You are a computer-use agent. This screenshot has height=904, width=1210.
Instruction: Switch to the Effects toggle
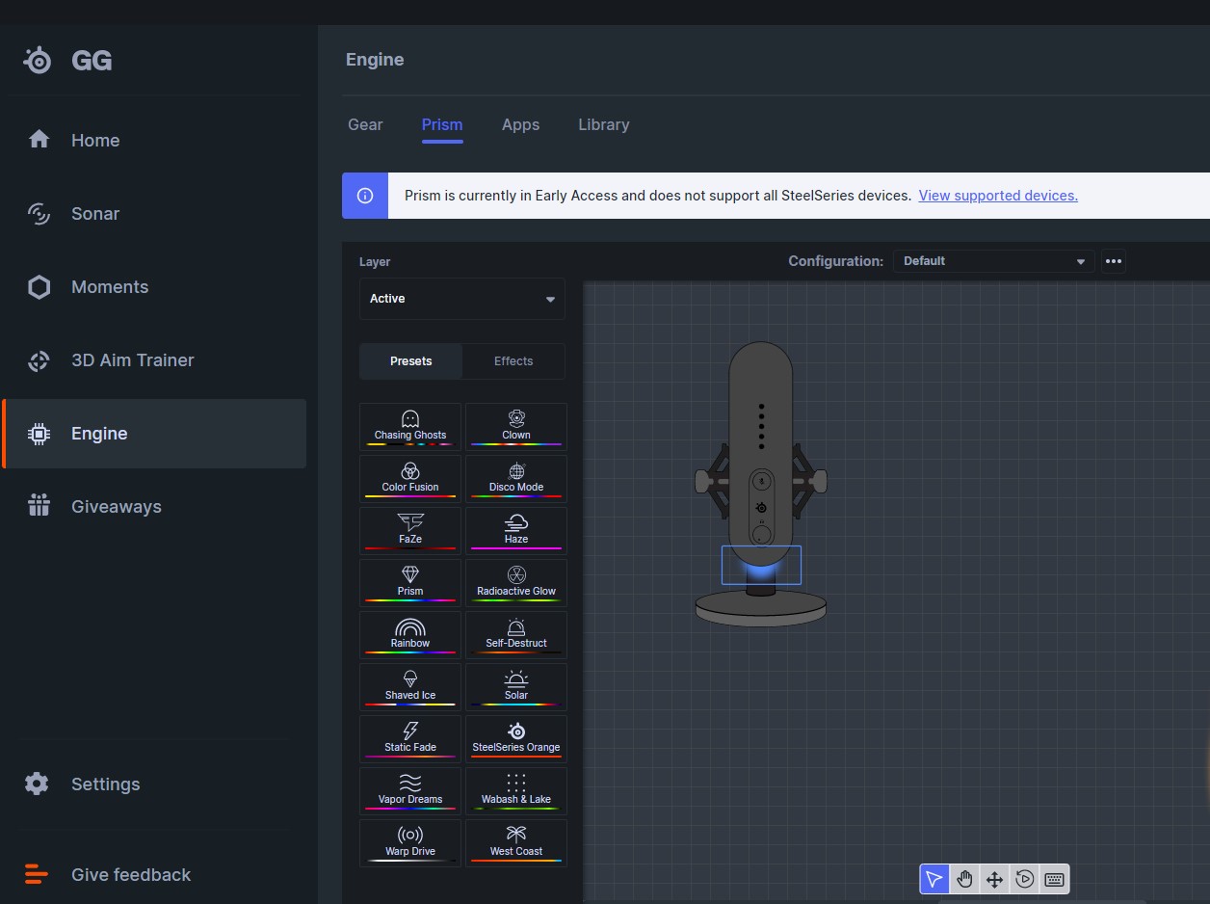point(513,361)
